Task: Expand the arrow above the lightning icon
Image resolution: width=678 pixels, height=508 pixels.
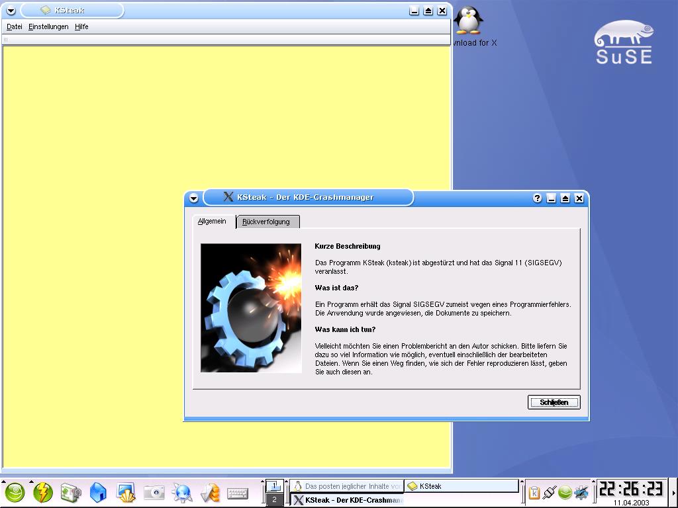Action: (31, 481)
